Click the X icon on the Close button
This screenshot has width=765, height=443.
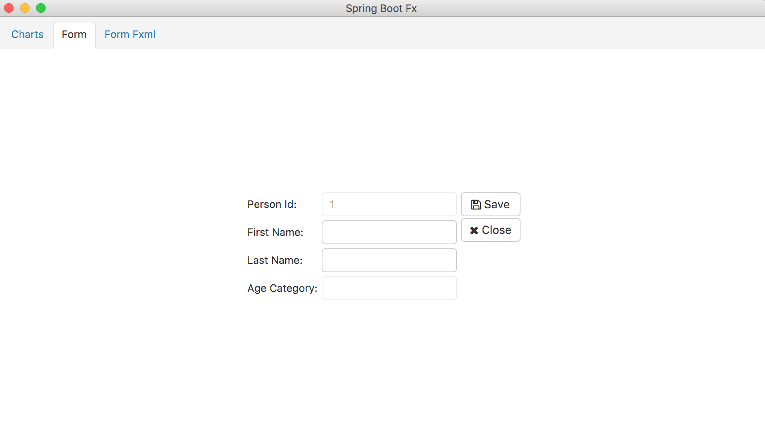(x=474, y=230)
